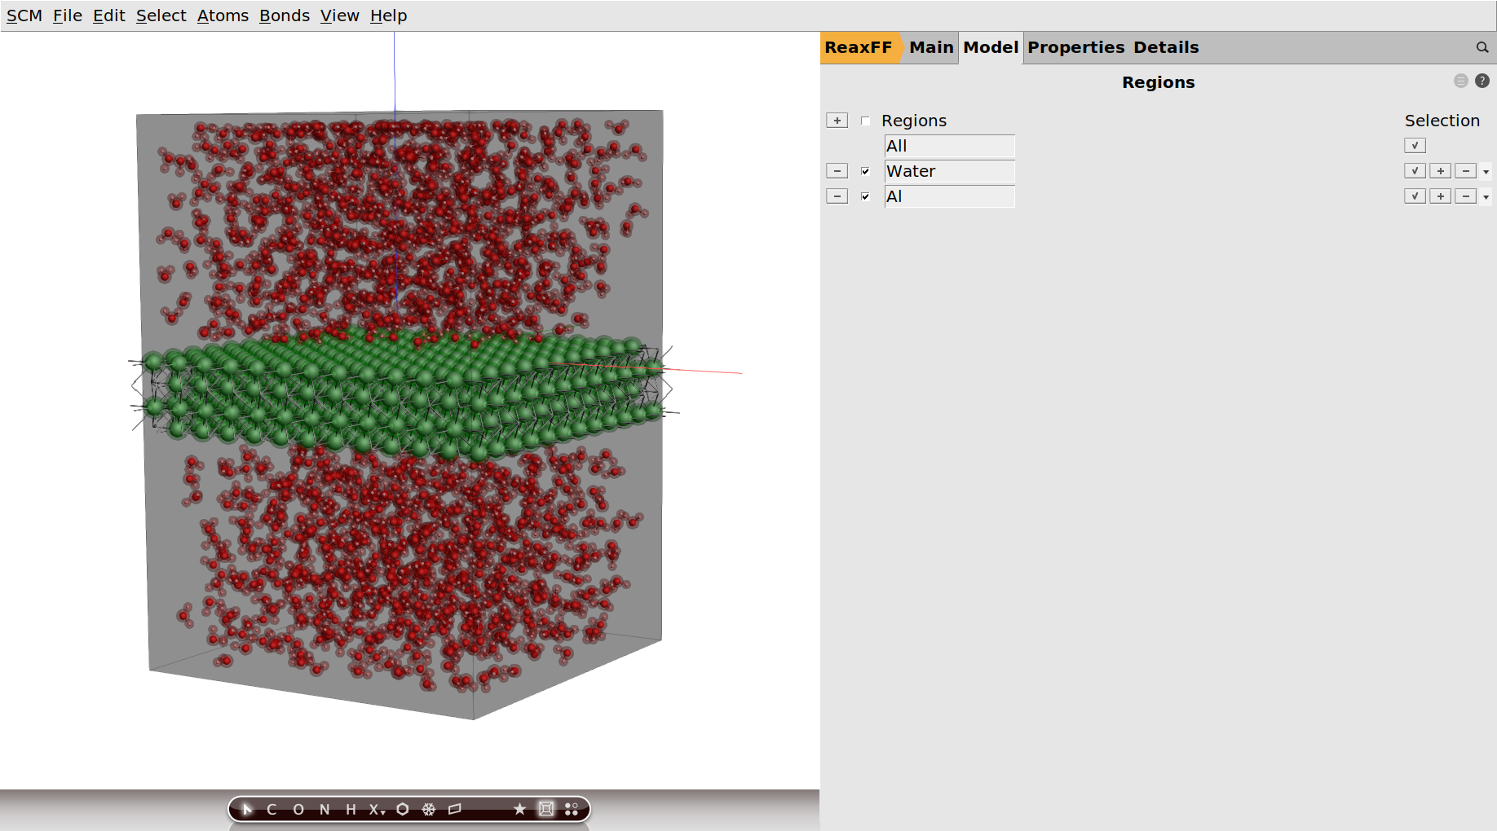Click the grey panel menu circle icon
The width and height of the screenshot is (1497, 831).
pos(1461,81)
